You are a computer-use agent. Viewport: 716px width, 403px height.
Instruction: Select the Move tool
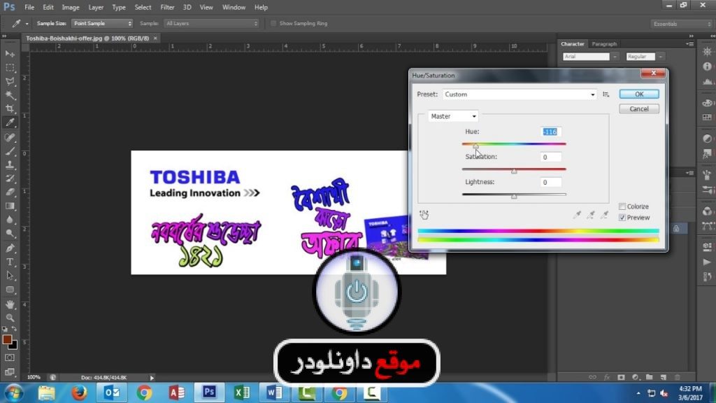tap(10, 54)
